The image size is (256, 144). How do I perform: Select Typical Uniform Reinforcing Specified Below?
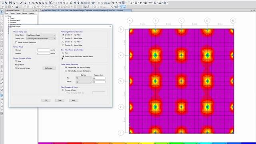(x=63, y=56)
